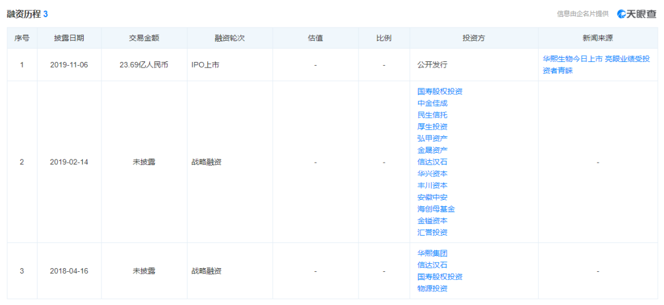Click the 投资方 column header
Image resolution: width=664 pixels, height=305 pixels.
point(474,38)
